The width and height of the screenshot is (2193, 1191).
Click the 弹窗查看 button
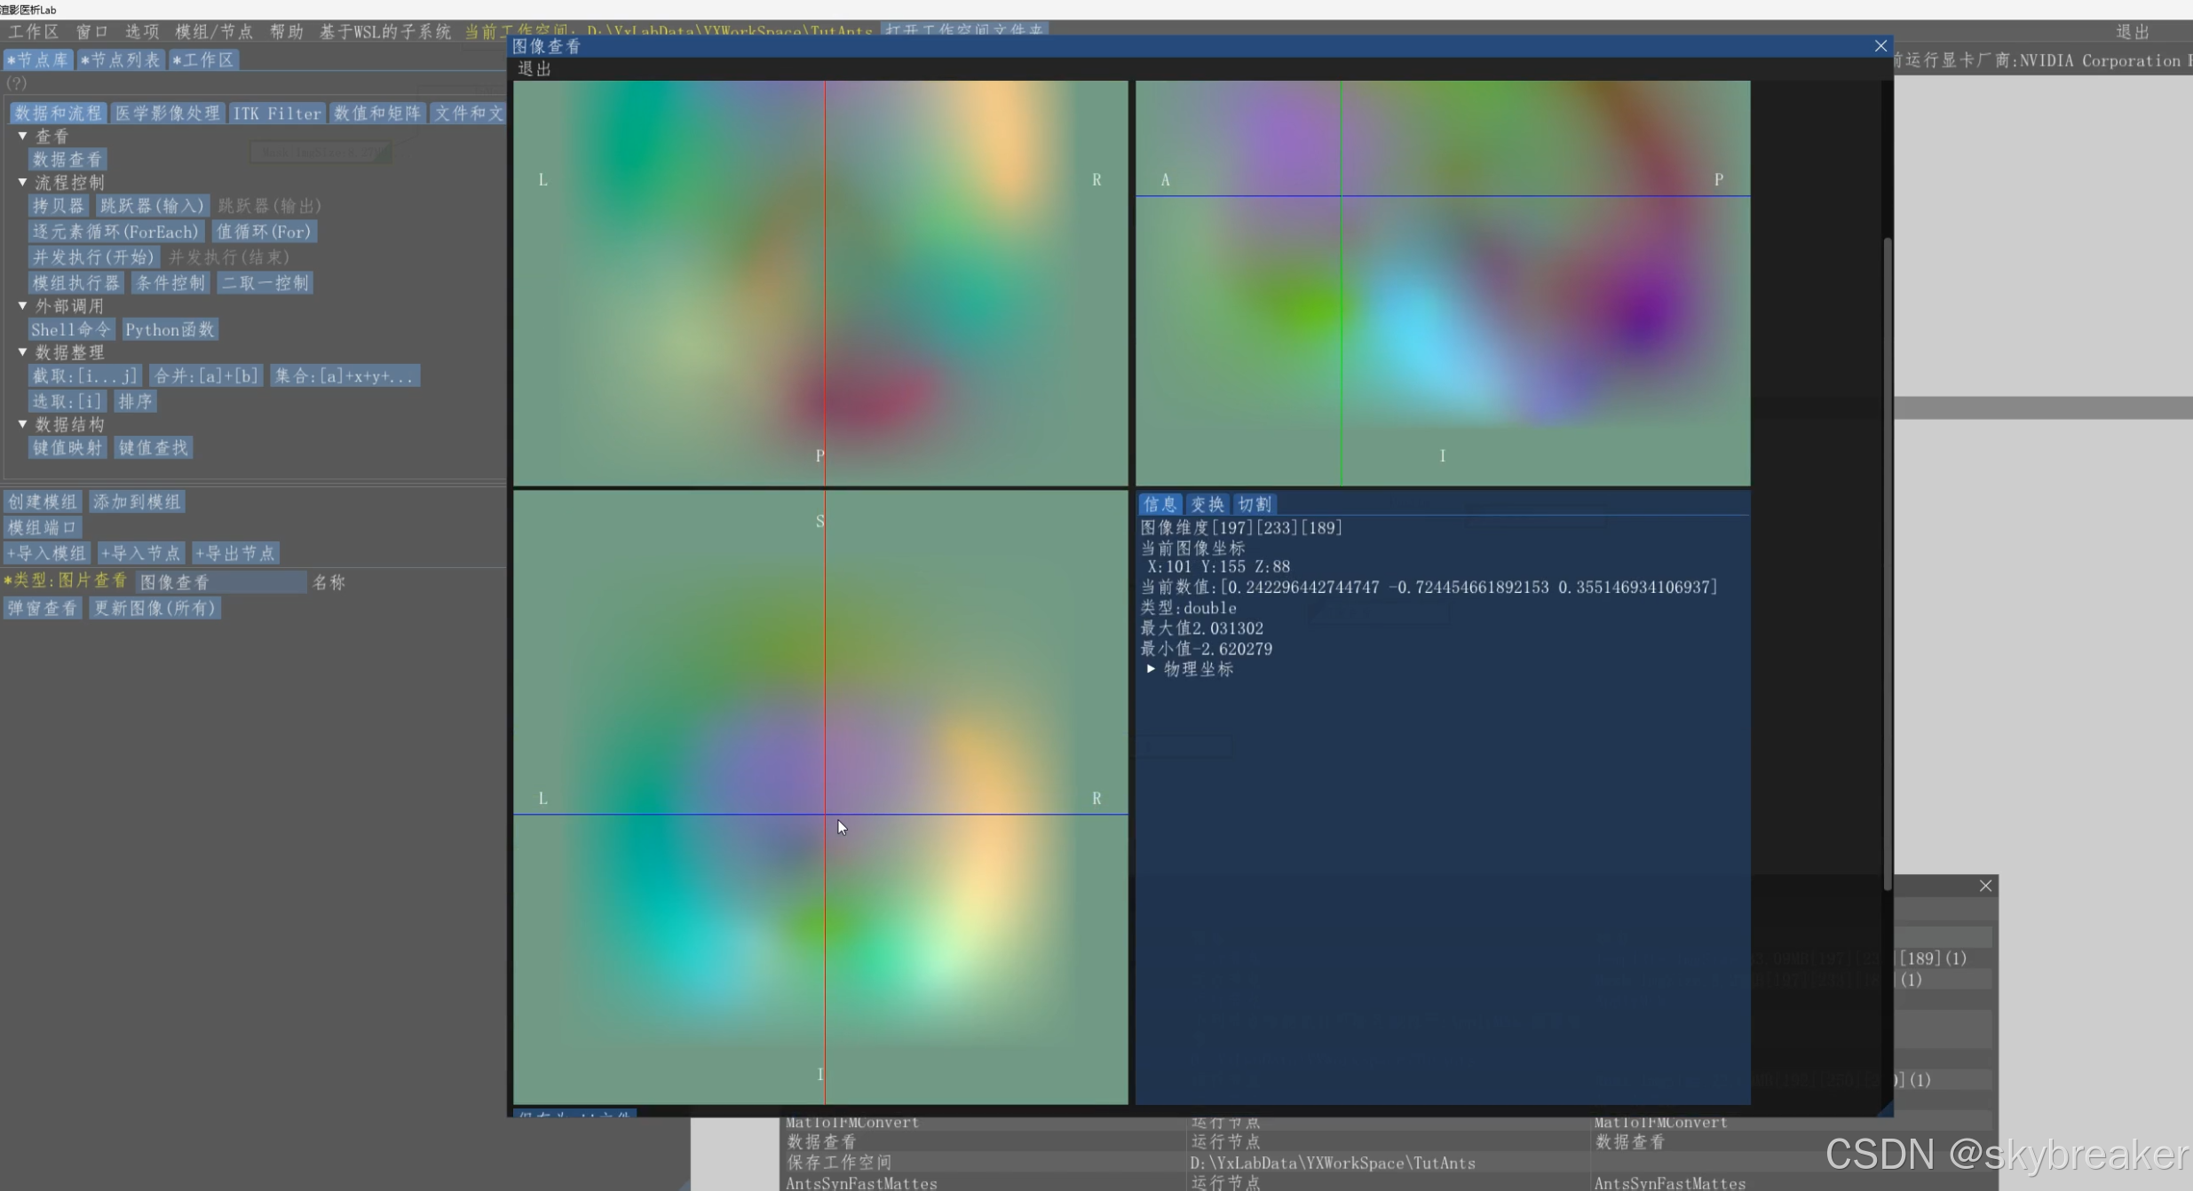43,608
